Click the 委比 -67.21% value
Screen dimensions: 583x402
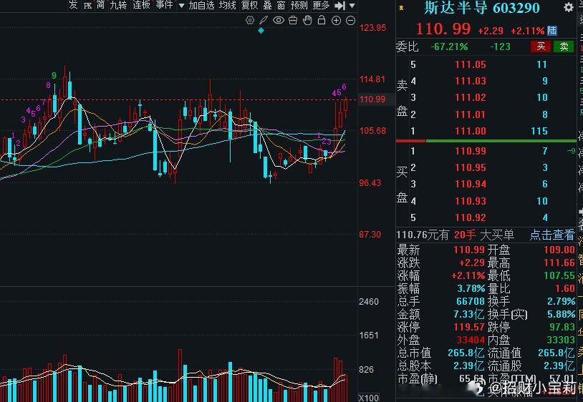click(x=449, y=46)
